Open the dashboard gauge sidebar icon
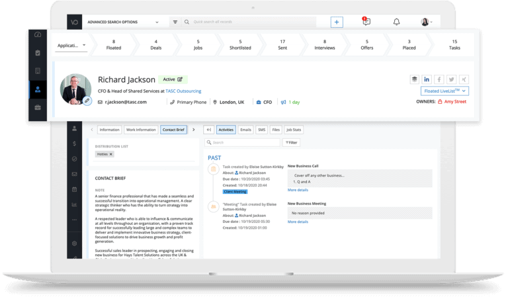This screenshot has height=299, width=508. (x=38, y=34)
